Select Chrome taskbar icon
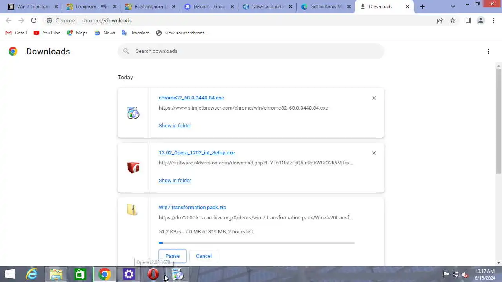 [x=104, y=274]
